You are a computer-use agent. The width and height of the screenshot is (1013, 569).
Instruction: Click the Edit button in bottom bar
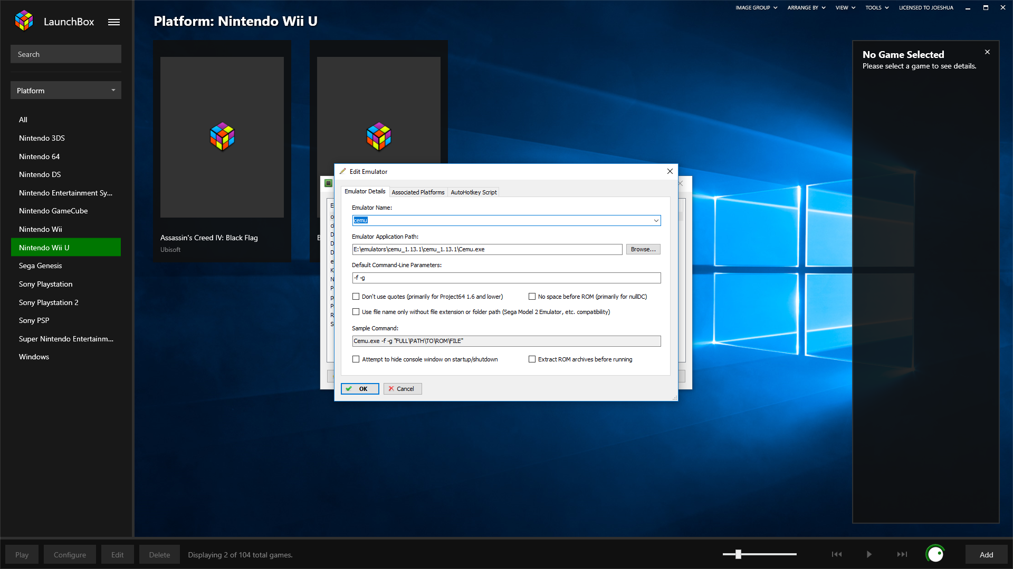[x=117, y=555]
